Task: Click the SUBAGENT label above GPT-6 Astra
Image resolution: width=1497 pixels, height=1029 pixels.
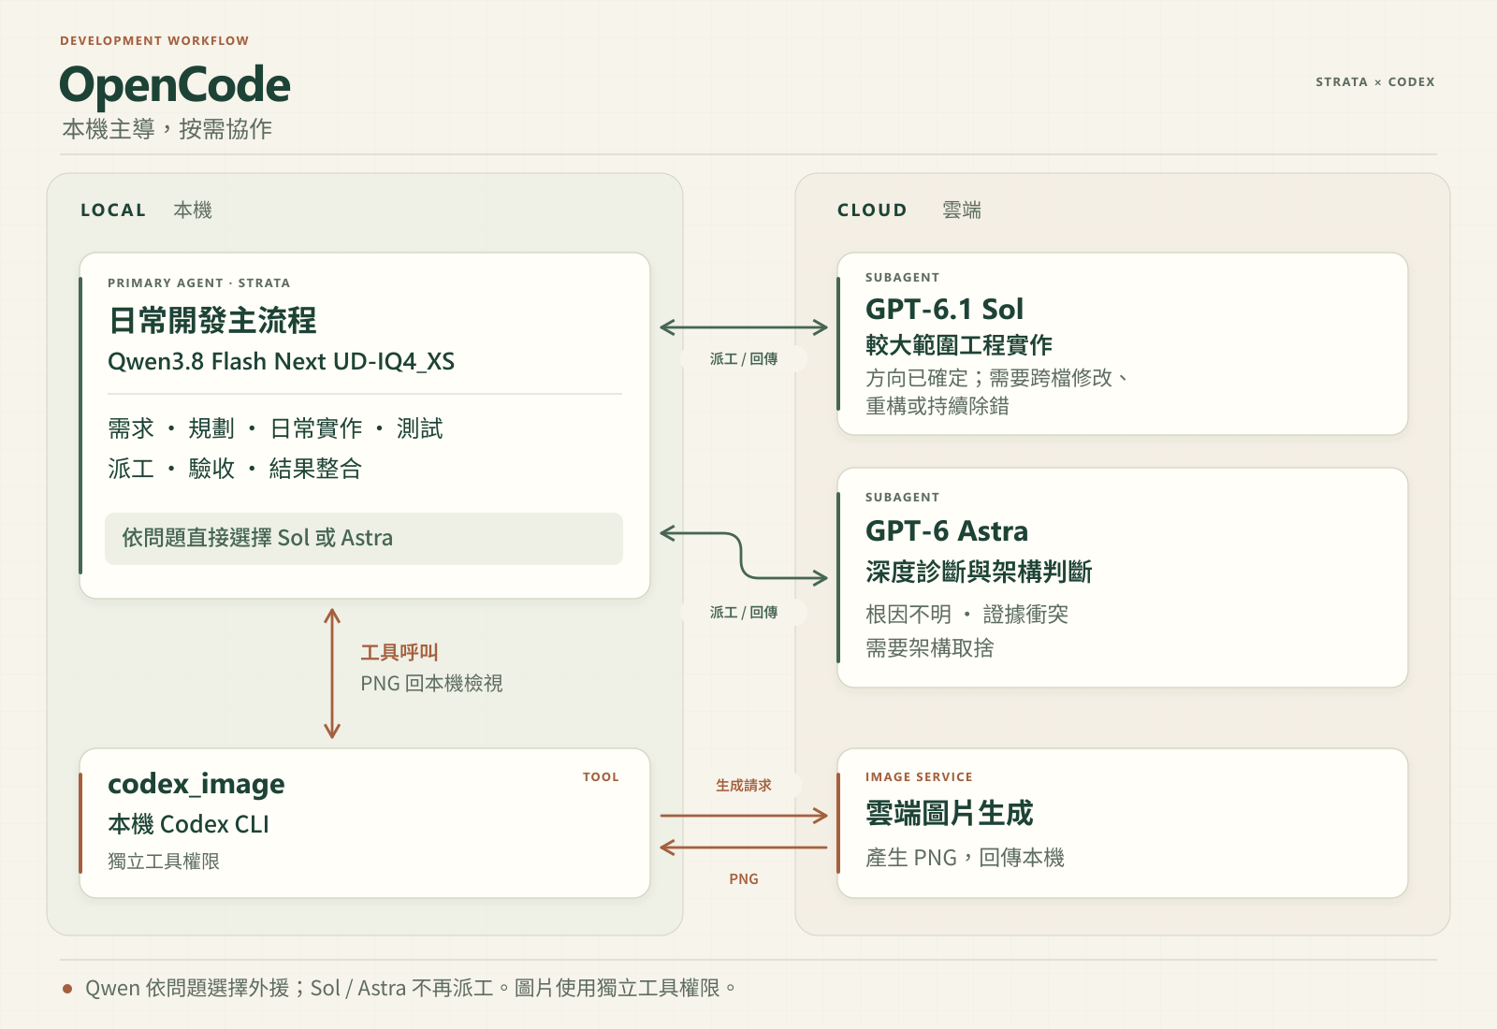Action: (902, 498)
